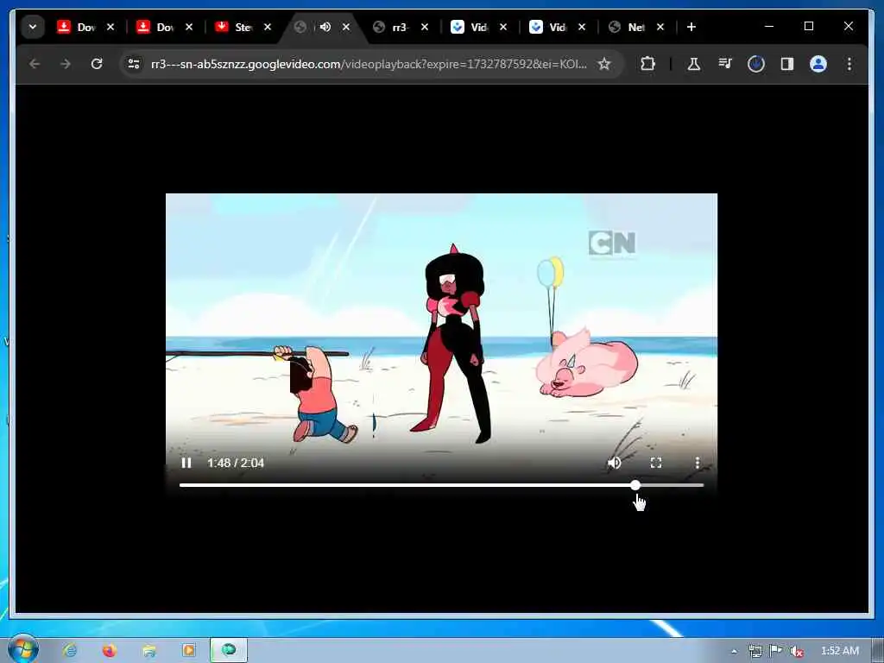Switch to the 'rr3-' tab
Screen dimensions: 884x663
[x=393, y=27]
